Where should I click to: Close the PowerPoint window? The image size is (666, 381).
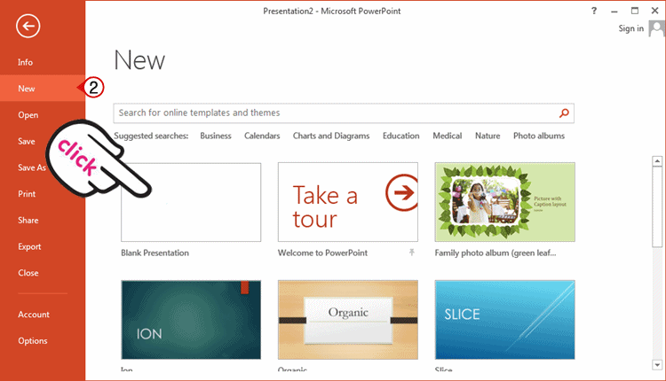tap(655, 11)
